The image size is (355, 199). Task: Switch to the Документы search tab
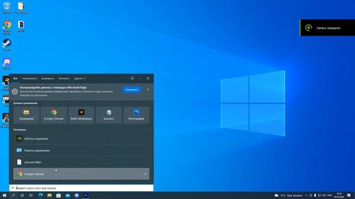coord(48,78)
